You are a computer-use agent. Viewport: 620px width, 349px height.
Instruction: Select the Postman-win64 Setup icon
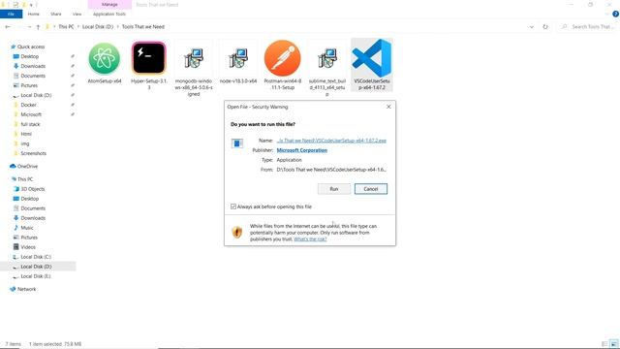[x=282, y=58]
